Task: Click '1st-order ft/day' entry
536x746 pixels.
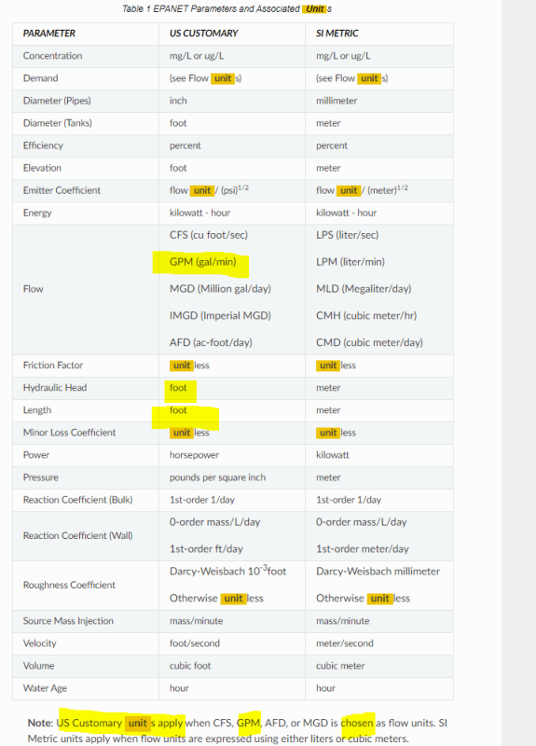Action: (x=206, y=549)
